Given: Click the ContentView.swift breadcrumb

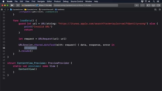Looking at the screenshot, I should pyautogui.click(x=46, y=10).
